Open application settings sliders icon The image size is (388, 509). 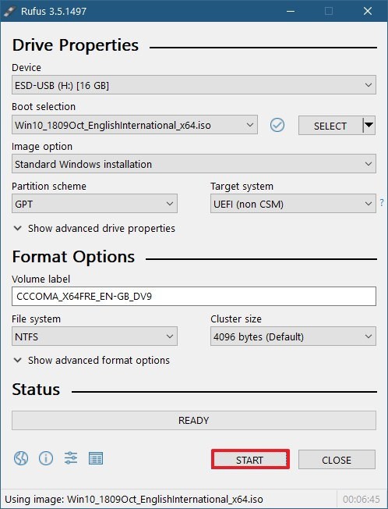click(x=71, y=458)
